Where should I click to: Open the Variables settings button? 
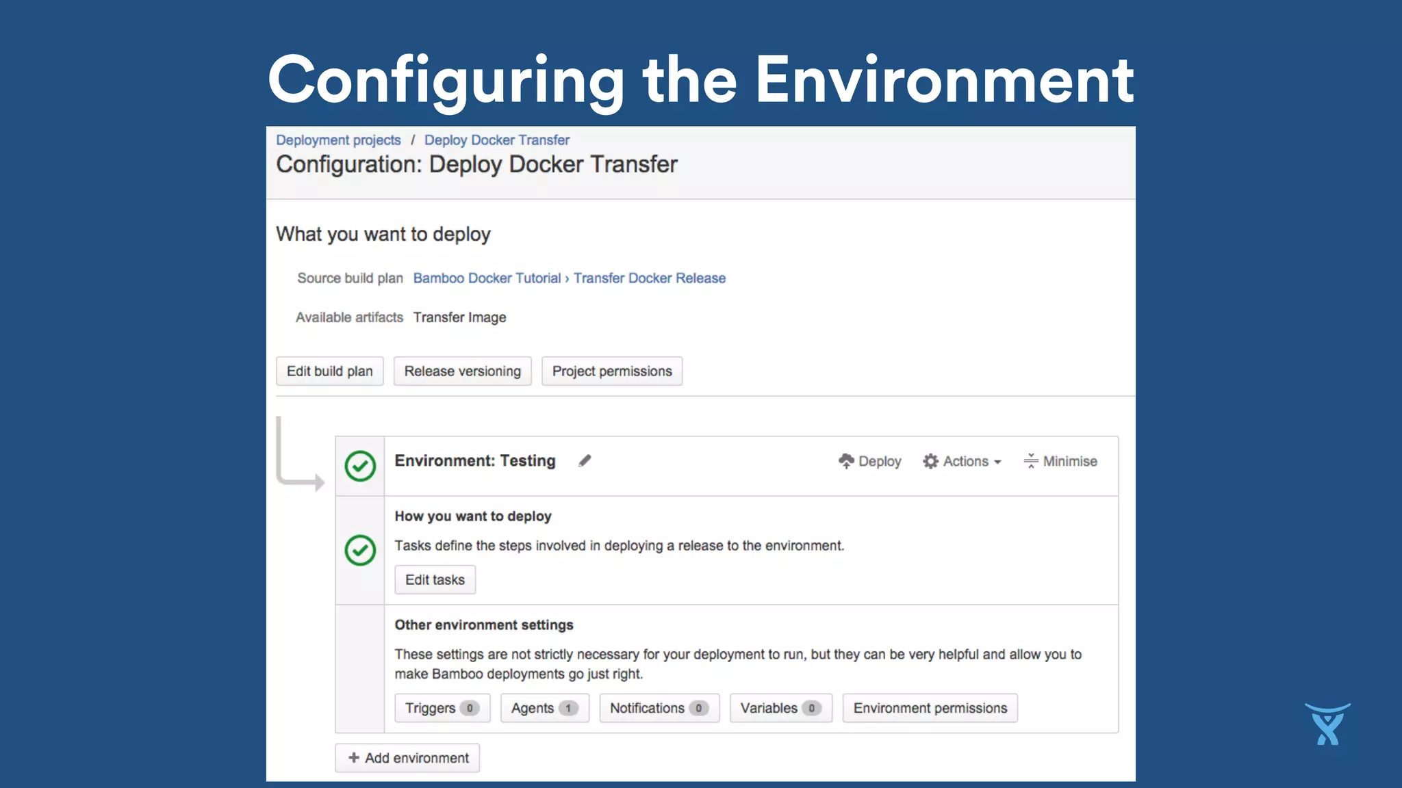[781, 709]
